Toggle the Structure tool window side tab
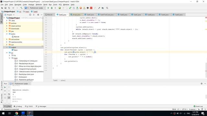207x116 pixels. [2, 85]
